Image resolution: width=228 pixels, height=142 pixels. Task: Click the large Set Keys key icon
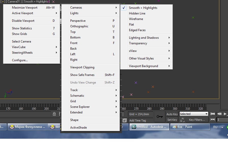pos(160,116)
